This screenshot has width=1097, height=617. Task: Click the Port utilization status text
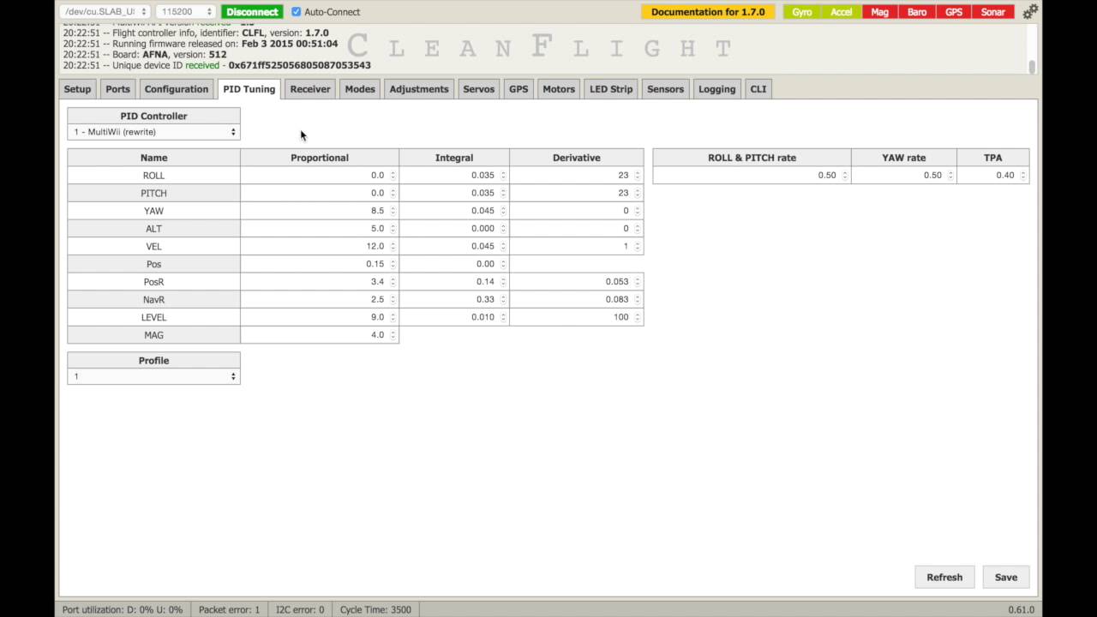click(x=123, y=610)
